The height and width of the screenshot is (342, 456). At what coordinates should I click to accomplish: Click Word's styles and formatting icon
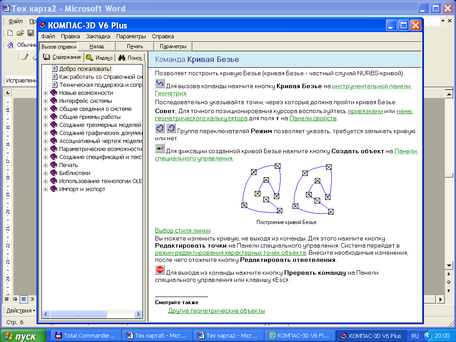click(x=10, y=45)
